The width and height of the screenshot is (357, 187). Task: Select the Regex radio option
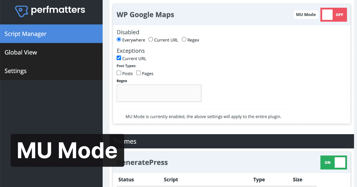click(x=184, y=39)
